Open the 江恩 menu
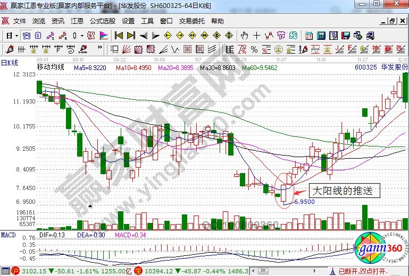The height and width of the screenshot is (276, 409). pos(77,21)
